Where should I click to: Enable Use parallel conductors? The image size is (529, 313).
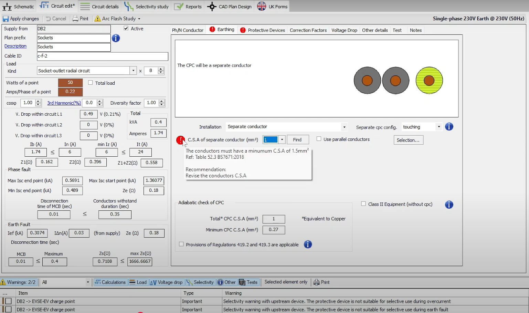[x=319, y=139]
